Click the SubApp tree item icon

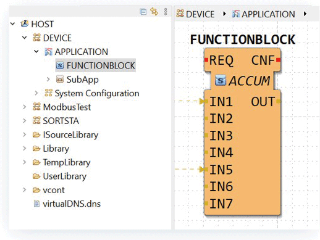point(60,79)
